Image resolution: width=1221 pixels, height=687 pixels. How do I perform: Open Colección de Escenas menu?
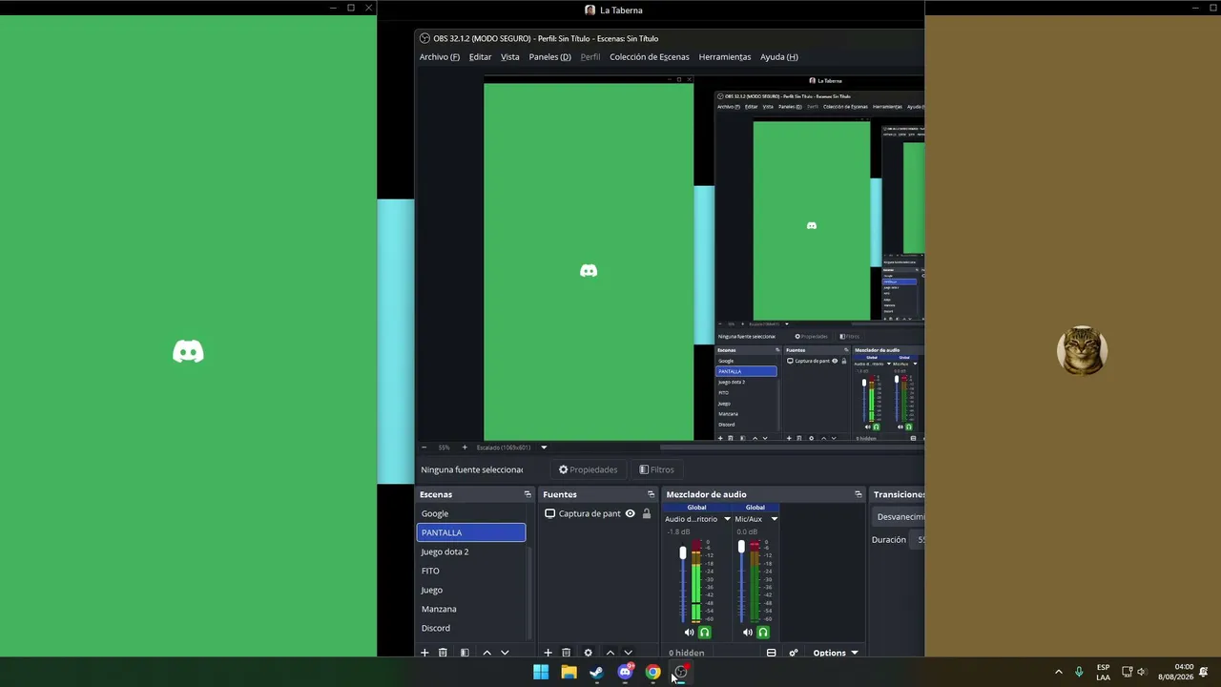click(x=649, y=56)
